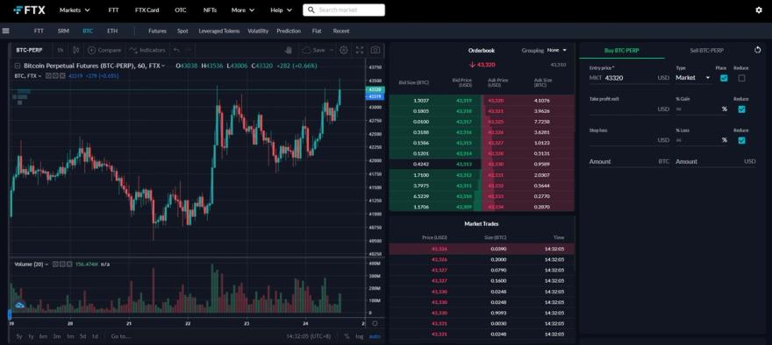The height and width of the screenshot is (345, 772).
Task: Open the Compare symbol tool
Action: [x=104, y=50]
